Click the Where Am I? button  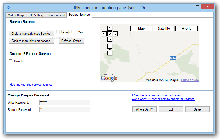tap(144, 109)
